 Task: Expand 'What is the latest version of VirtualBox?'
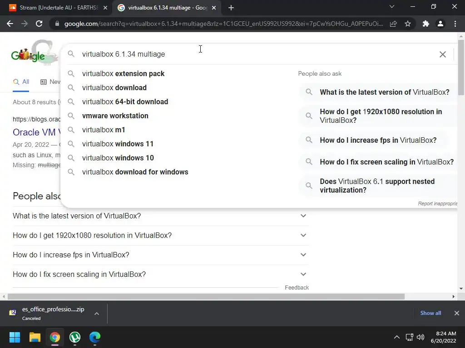(x=160, y=216)
